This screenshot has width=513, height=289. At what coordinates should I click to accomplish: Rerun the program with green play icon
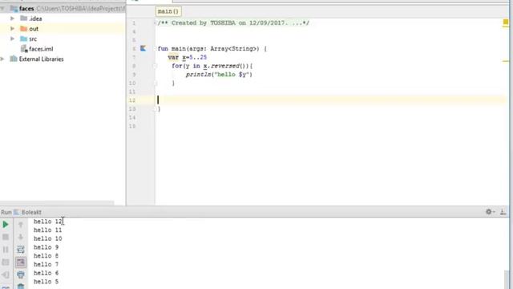click(6, 225)
